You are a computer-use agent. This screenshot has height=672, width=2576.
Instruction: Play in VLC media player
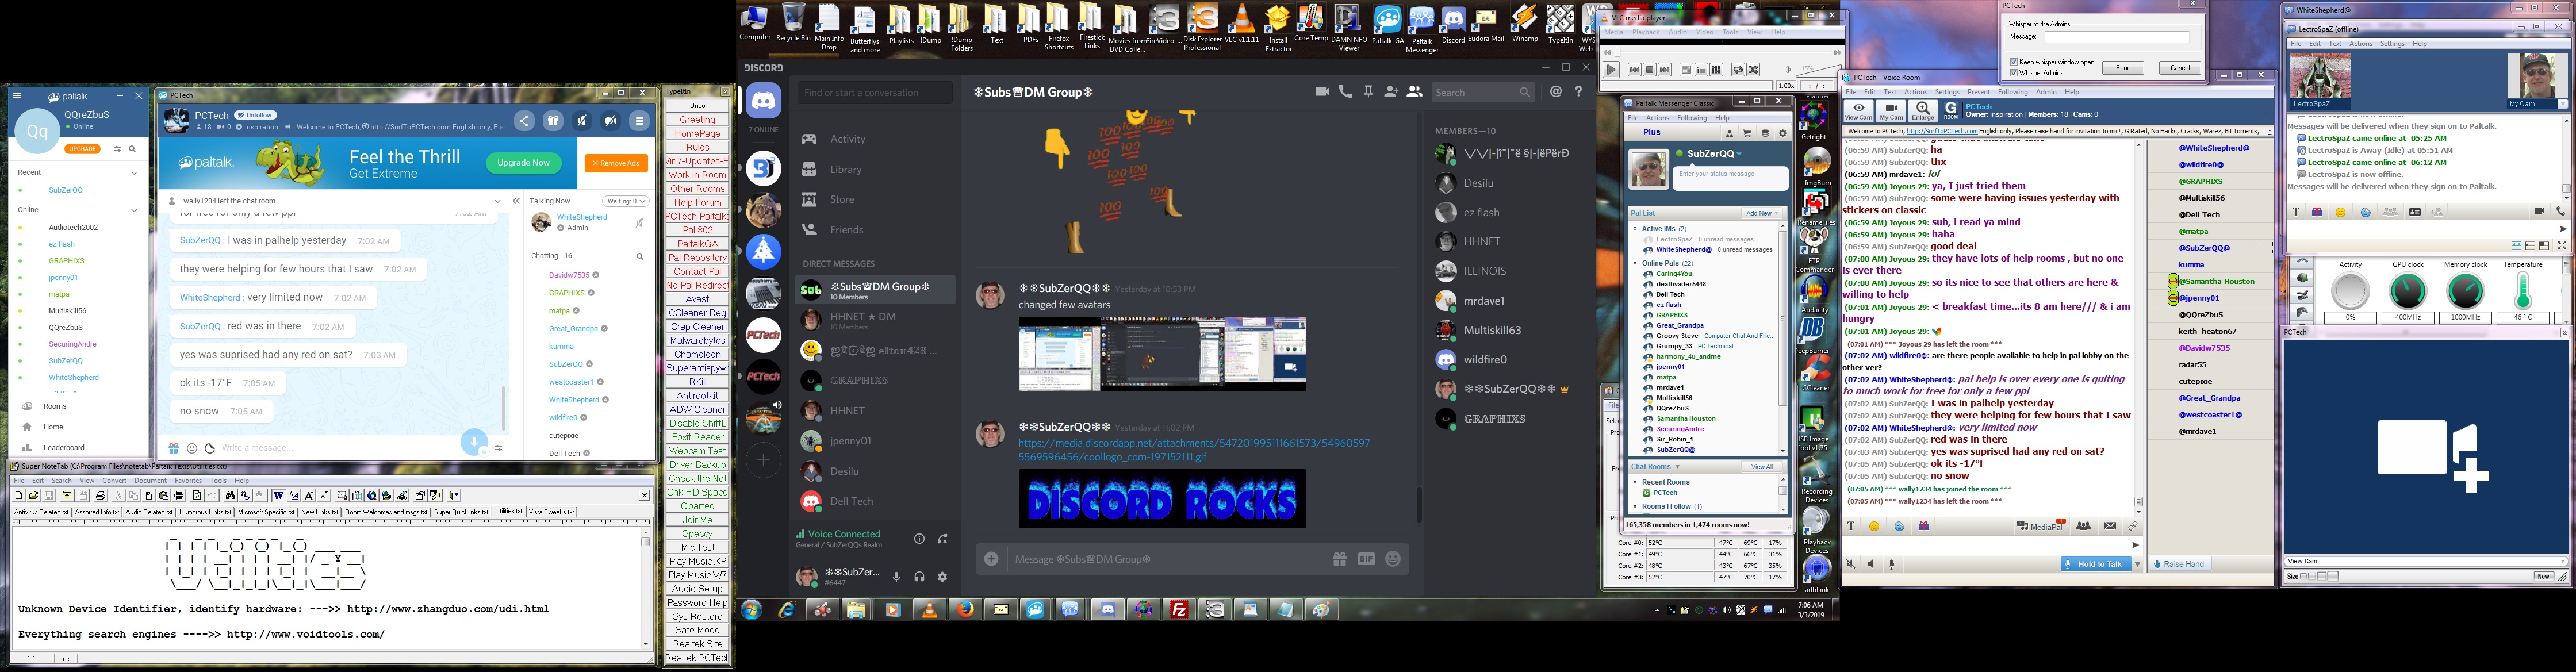click(1611, 70)
